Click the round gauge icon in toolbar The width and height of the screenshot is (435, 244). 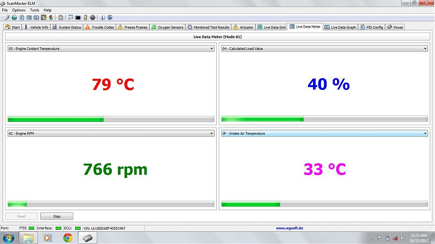pyautogui.click(x=93, y=18)
